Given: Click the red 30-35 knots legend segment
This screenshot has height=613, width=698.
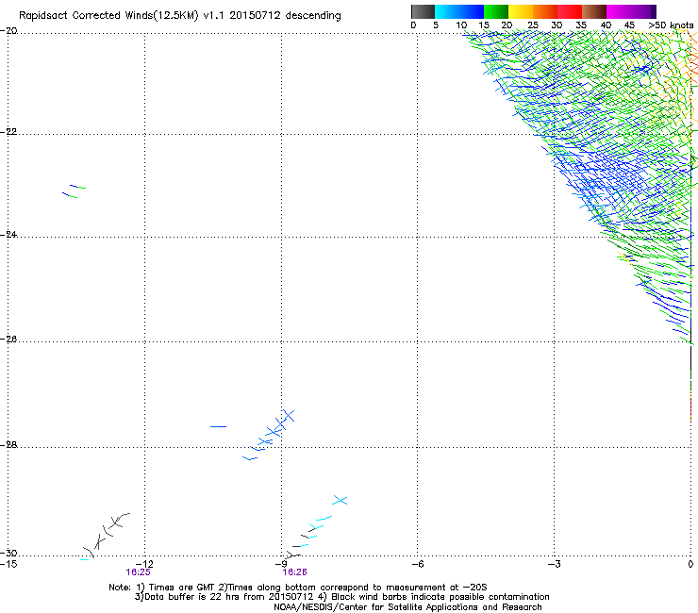Looking at the screenshot, I should pos(570,11).
